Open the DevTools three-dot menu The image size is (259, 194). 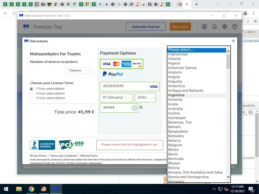[248, 21]
